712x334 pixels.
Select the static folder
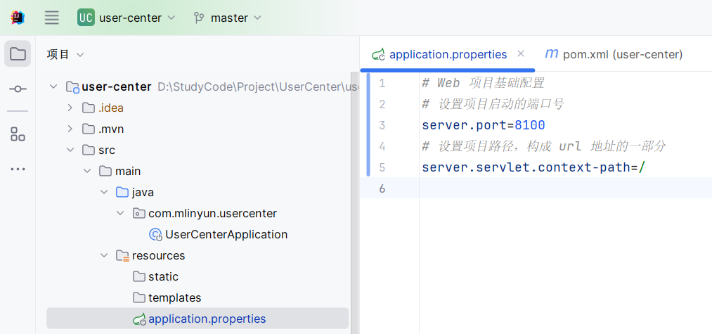click(163, 276)
